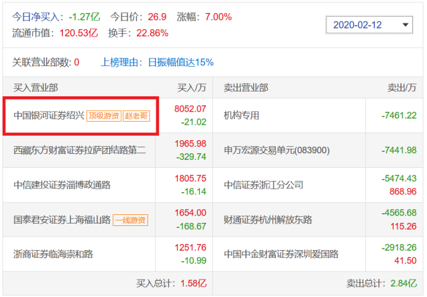Click the value -21.02
This screenshot has width=427, height=297.
[x=194, y=122]
